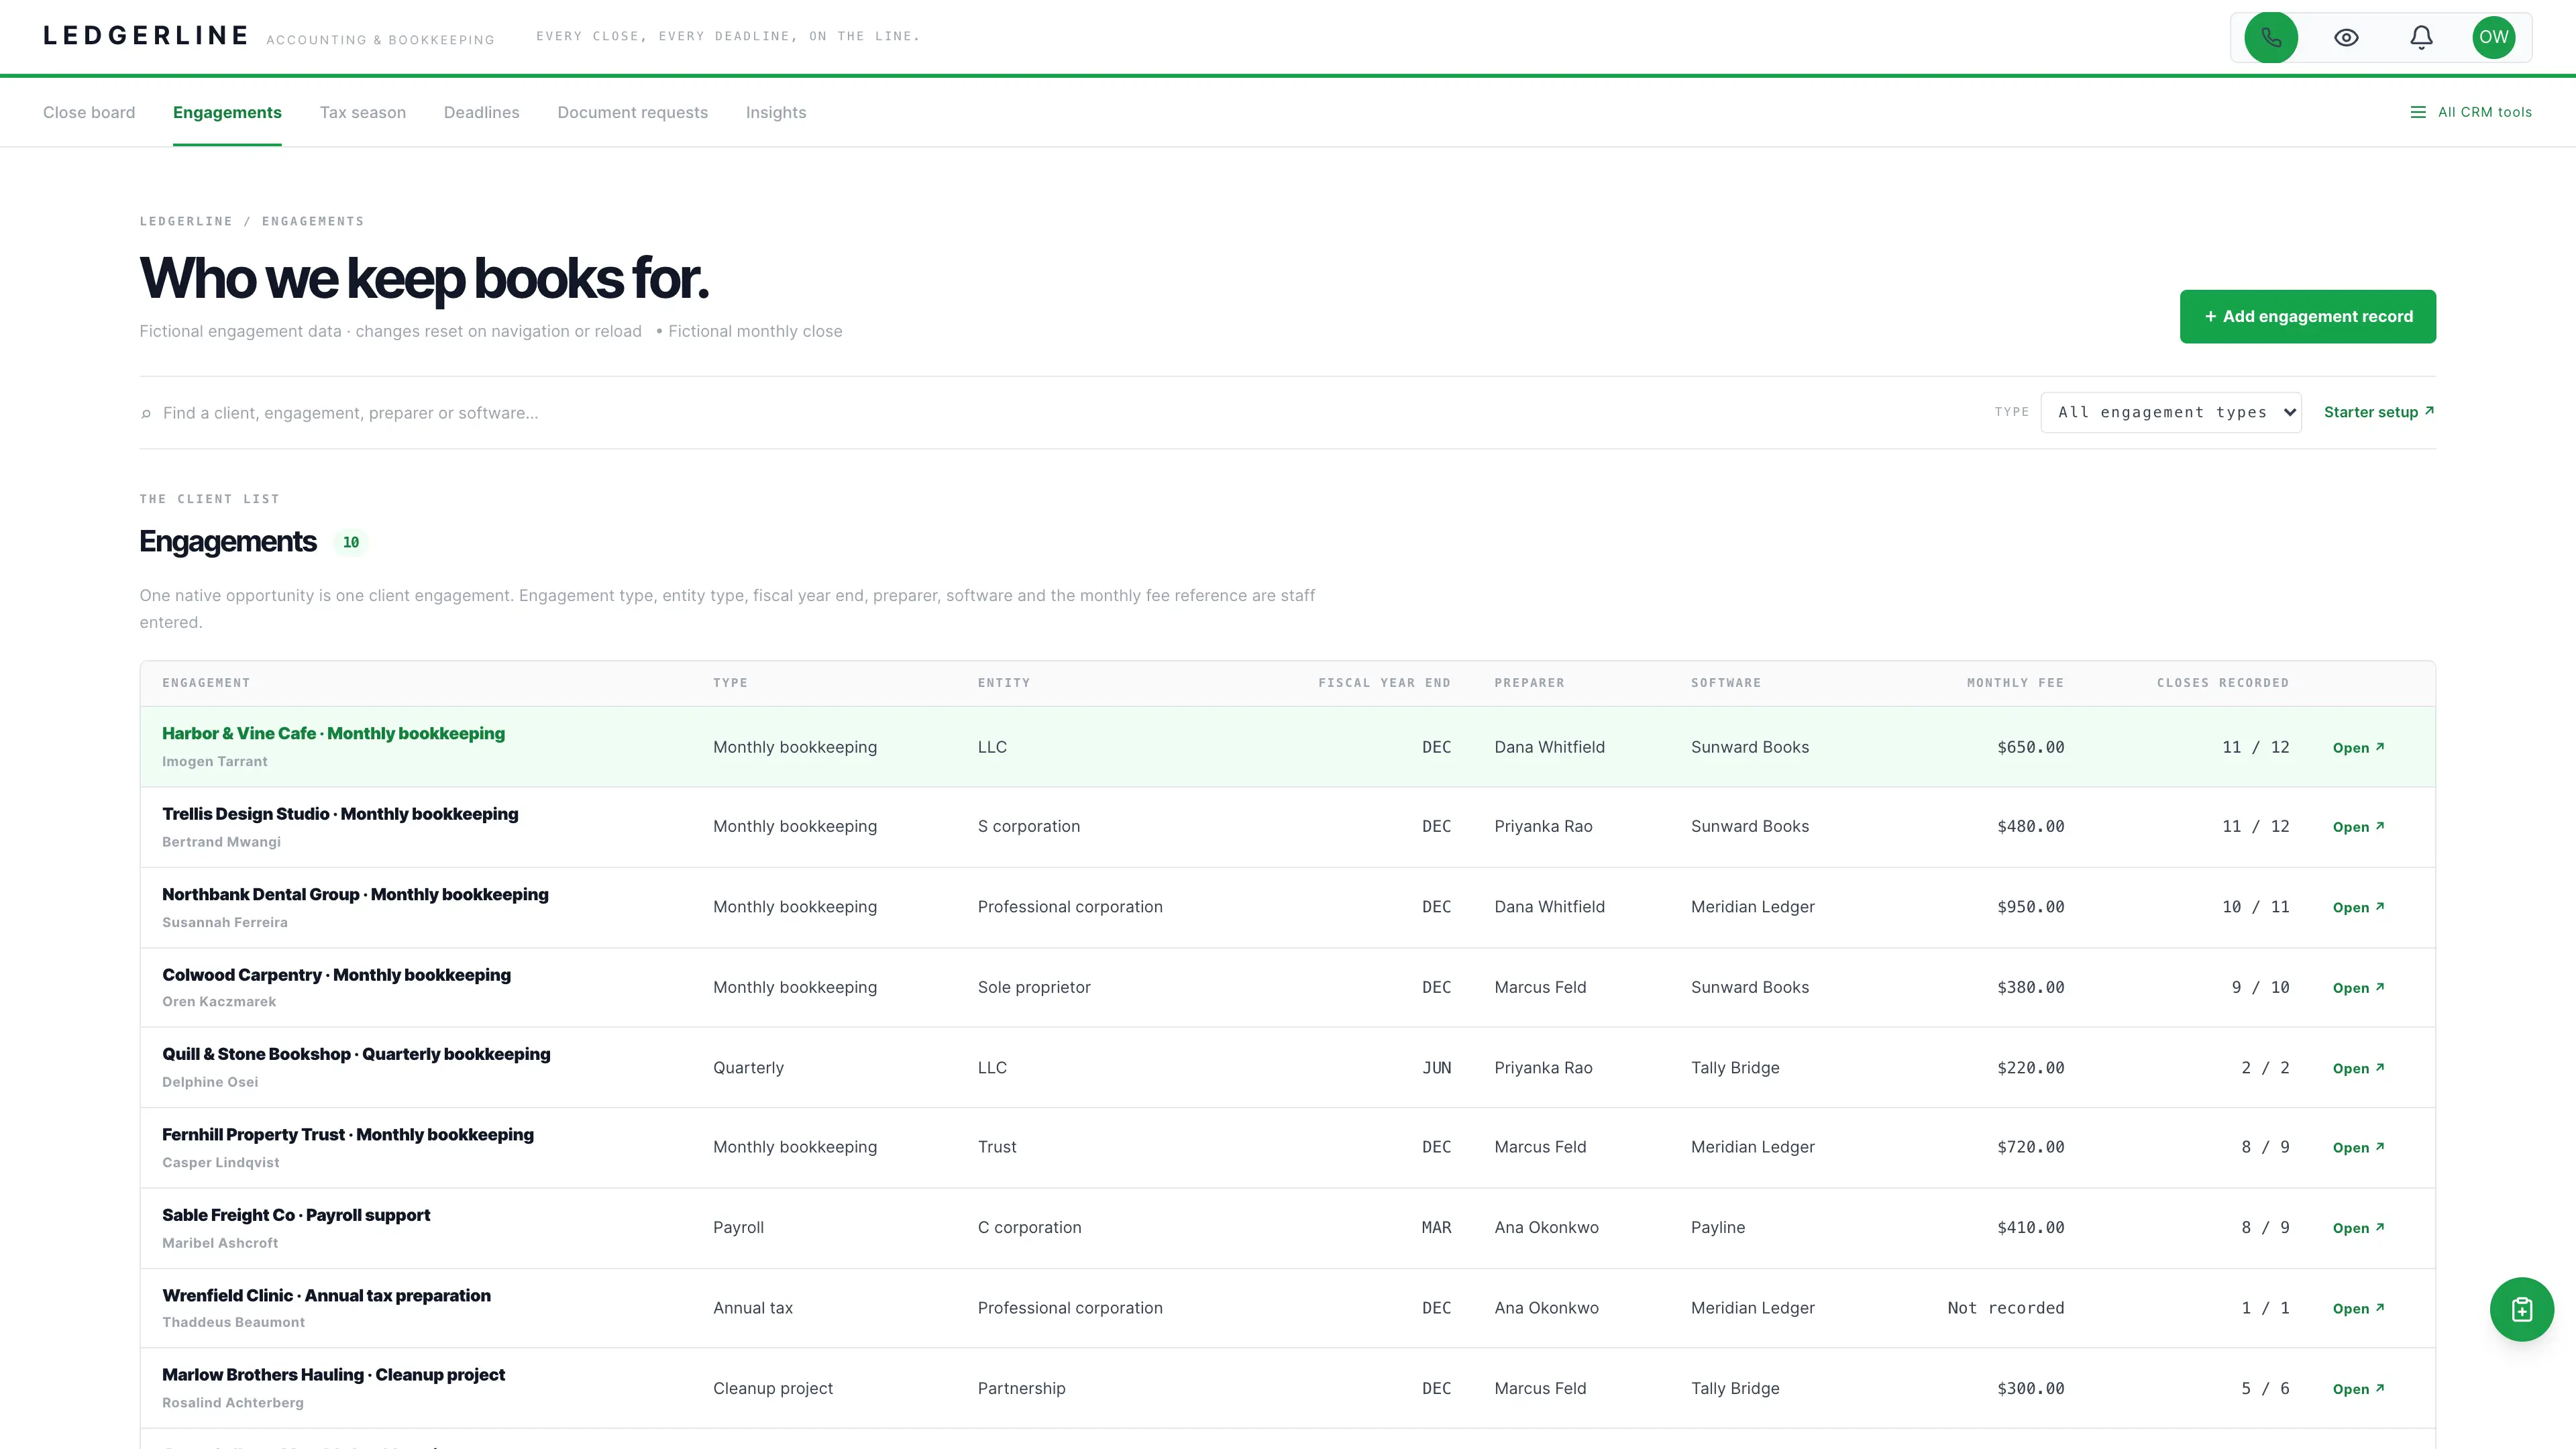
Task: Click the Monthly Fee column header
Action: (2015, 683)
